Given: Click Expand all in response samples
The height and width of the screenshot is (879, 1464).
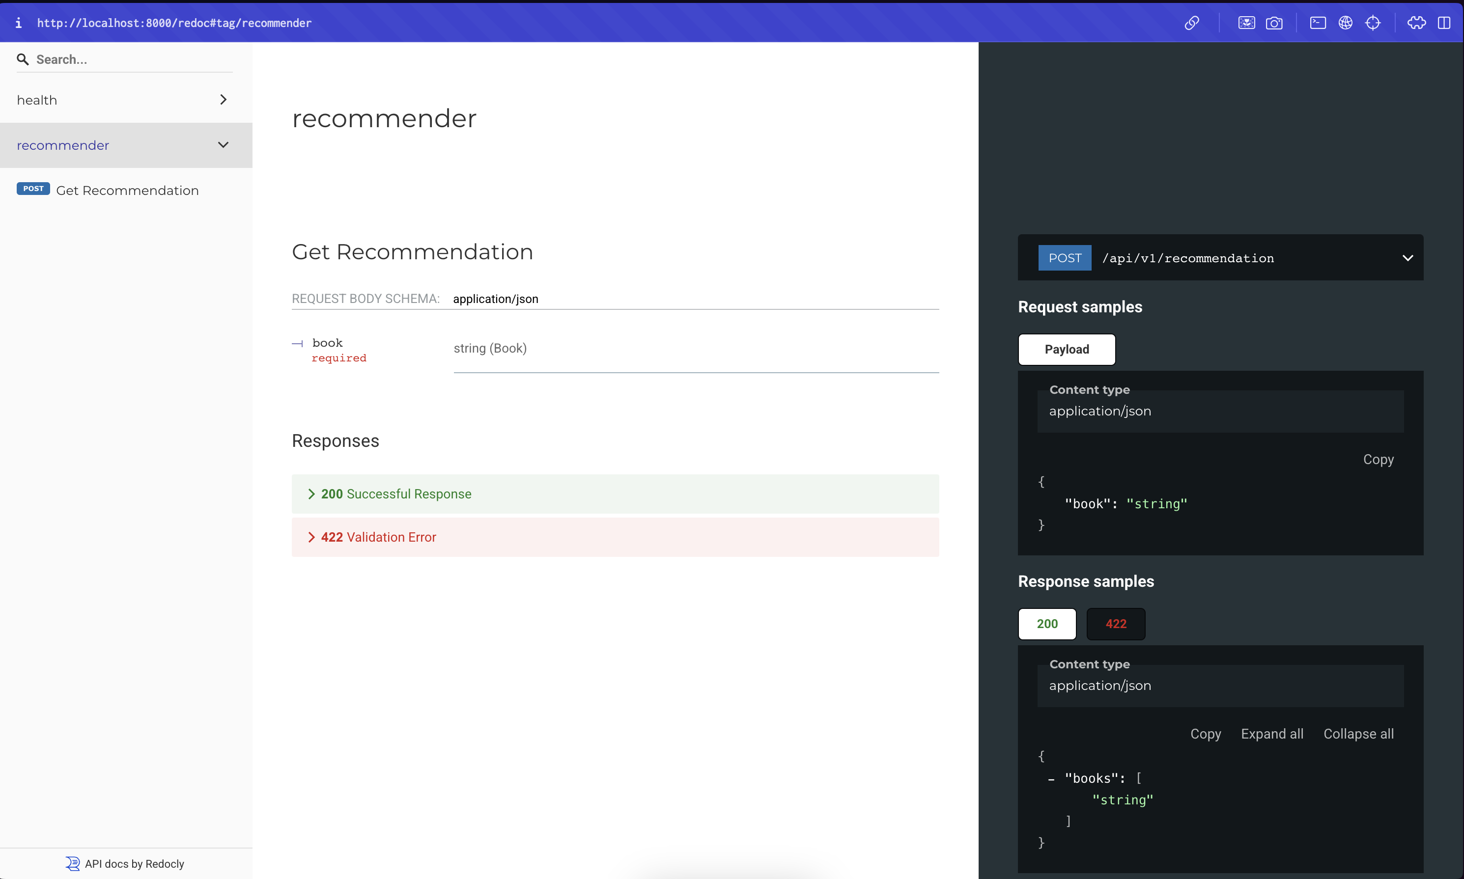Looking at the screenshot, I should point(1272,734).
